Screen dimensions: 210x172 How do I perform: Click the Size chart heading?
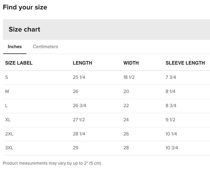click(x=24, y=30)
